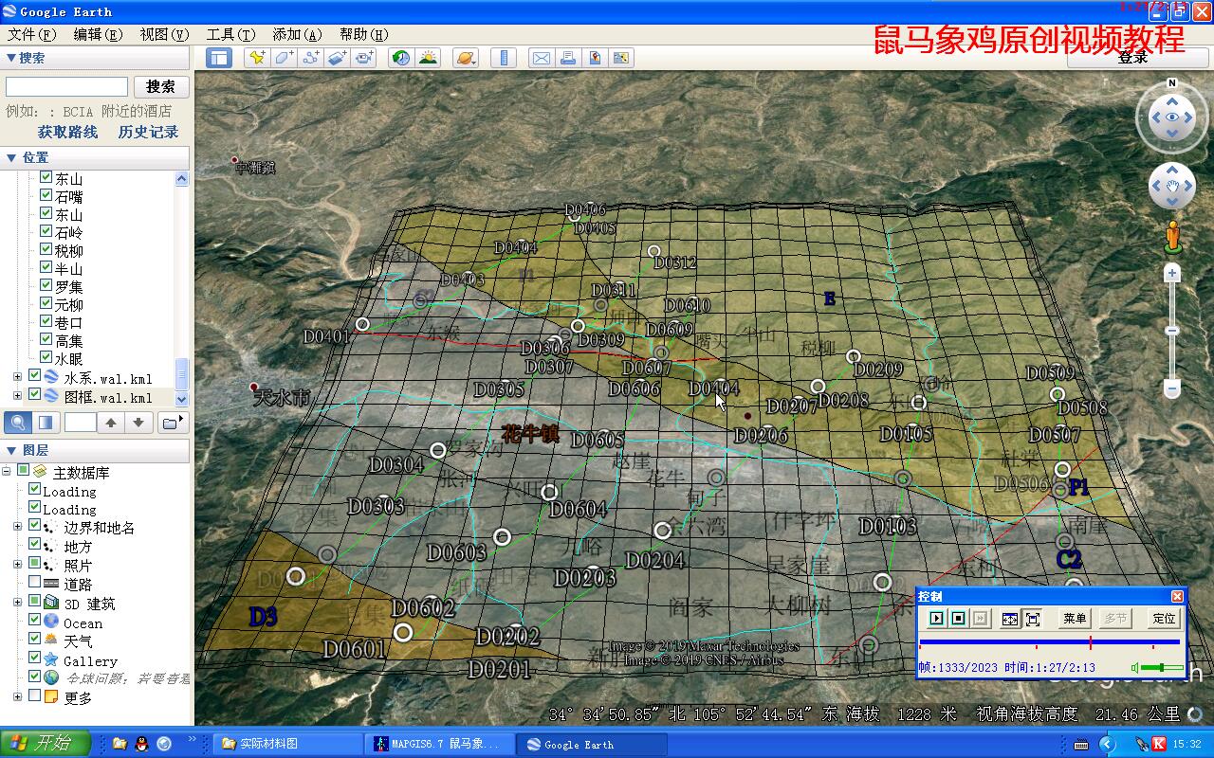Click the North indicator on look compass
1214x758 pixels.
click(x=1172, y=83)
